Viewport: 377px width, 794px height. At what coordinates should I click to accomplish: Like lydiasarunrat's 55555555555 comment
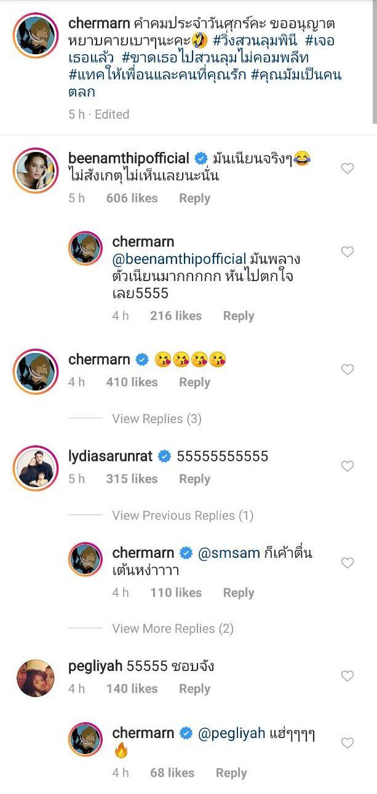[x=347, y=466]
